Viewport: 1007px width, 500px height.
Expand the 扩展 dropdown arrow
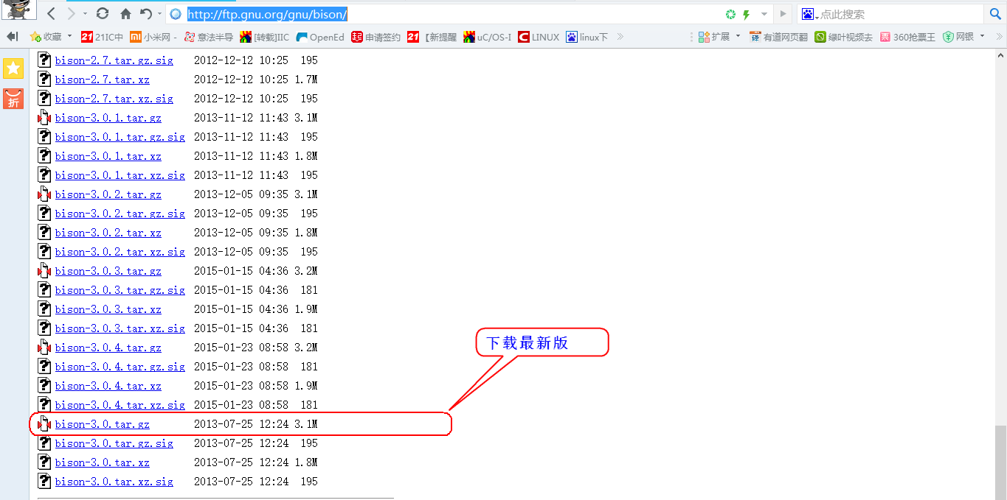(x=738, y=36)
